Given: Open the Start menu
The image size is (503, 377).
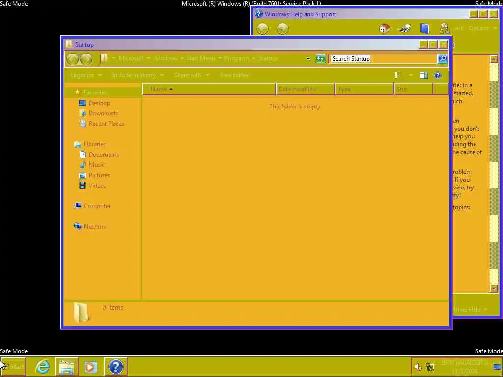Looking at the screenshot, I should [x=13, y=366].
